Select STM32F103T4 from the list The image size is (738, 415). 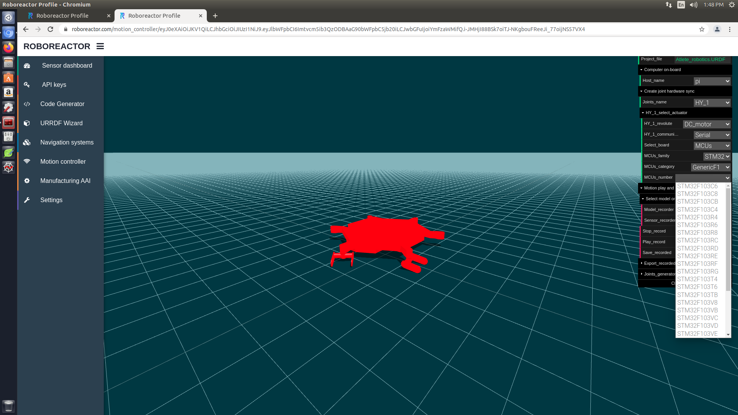(x=700, y=279)
